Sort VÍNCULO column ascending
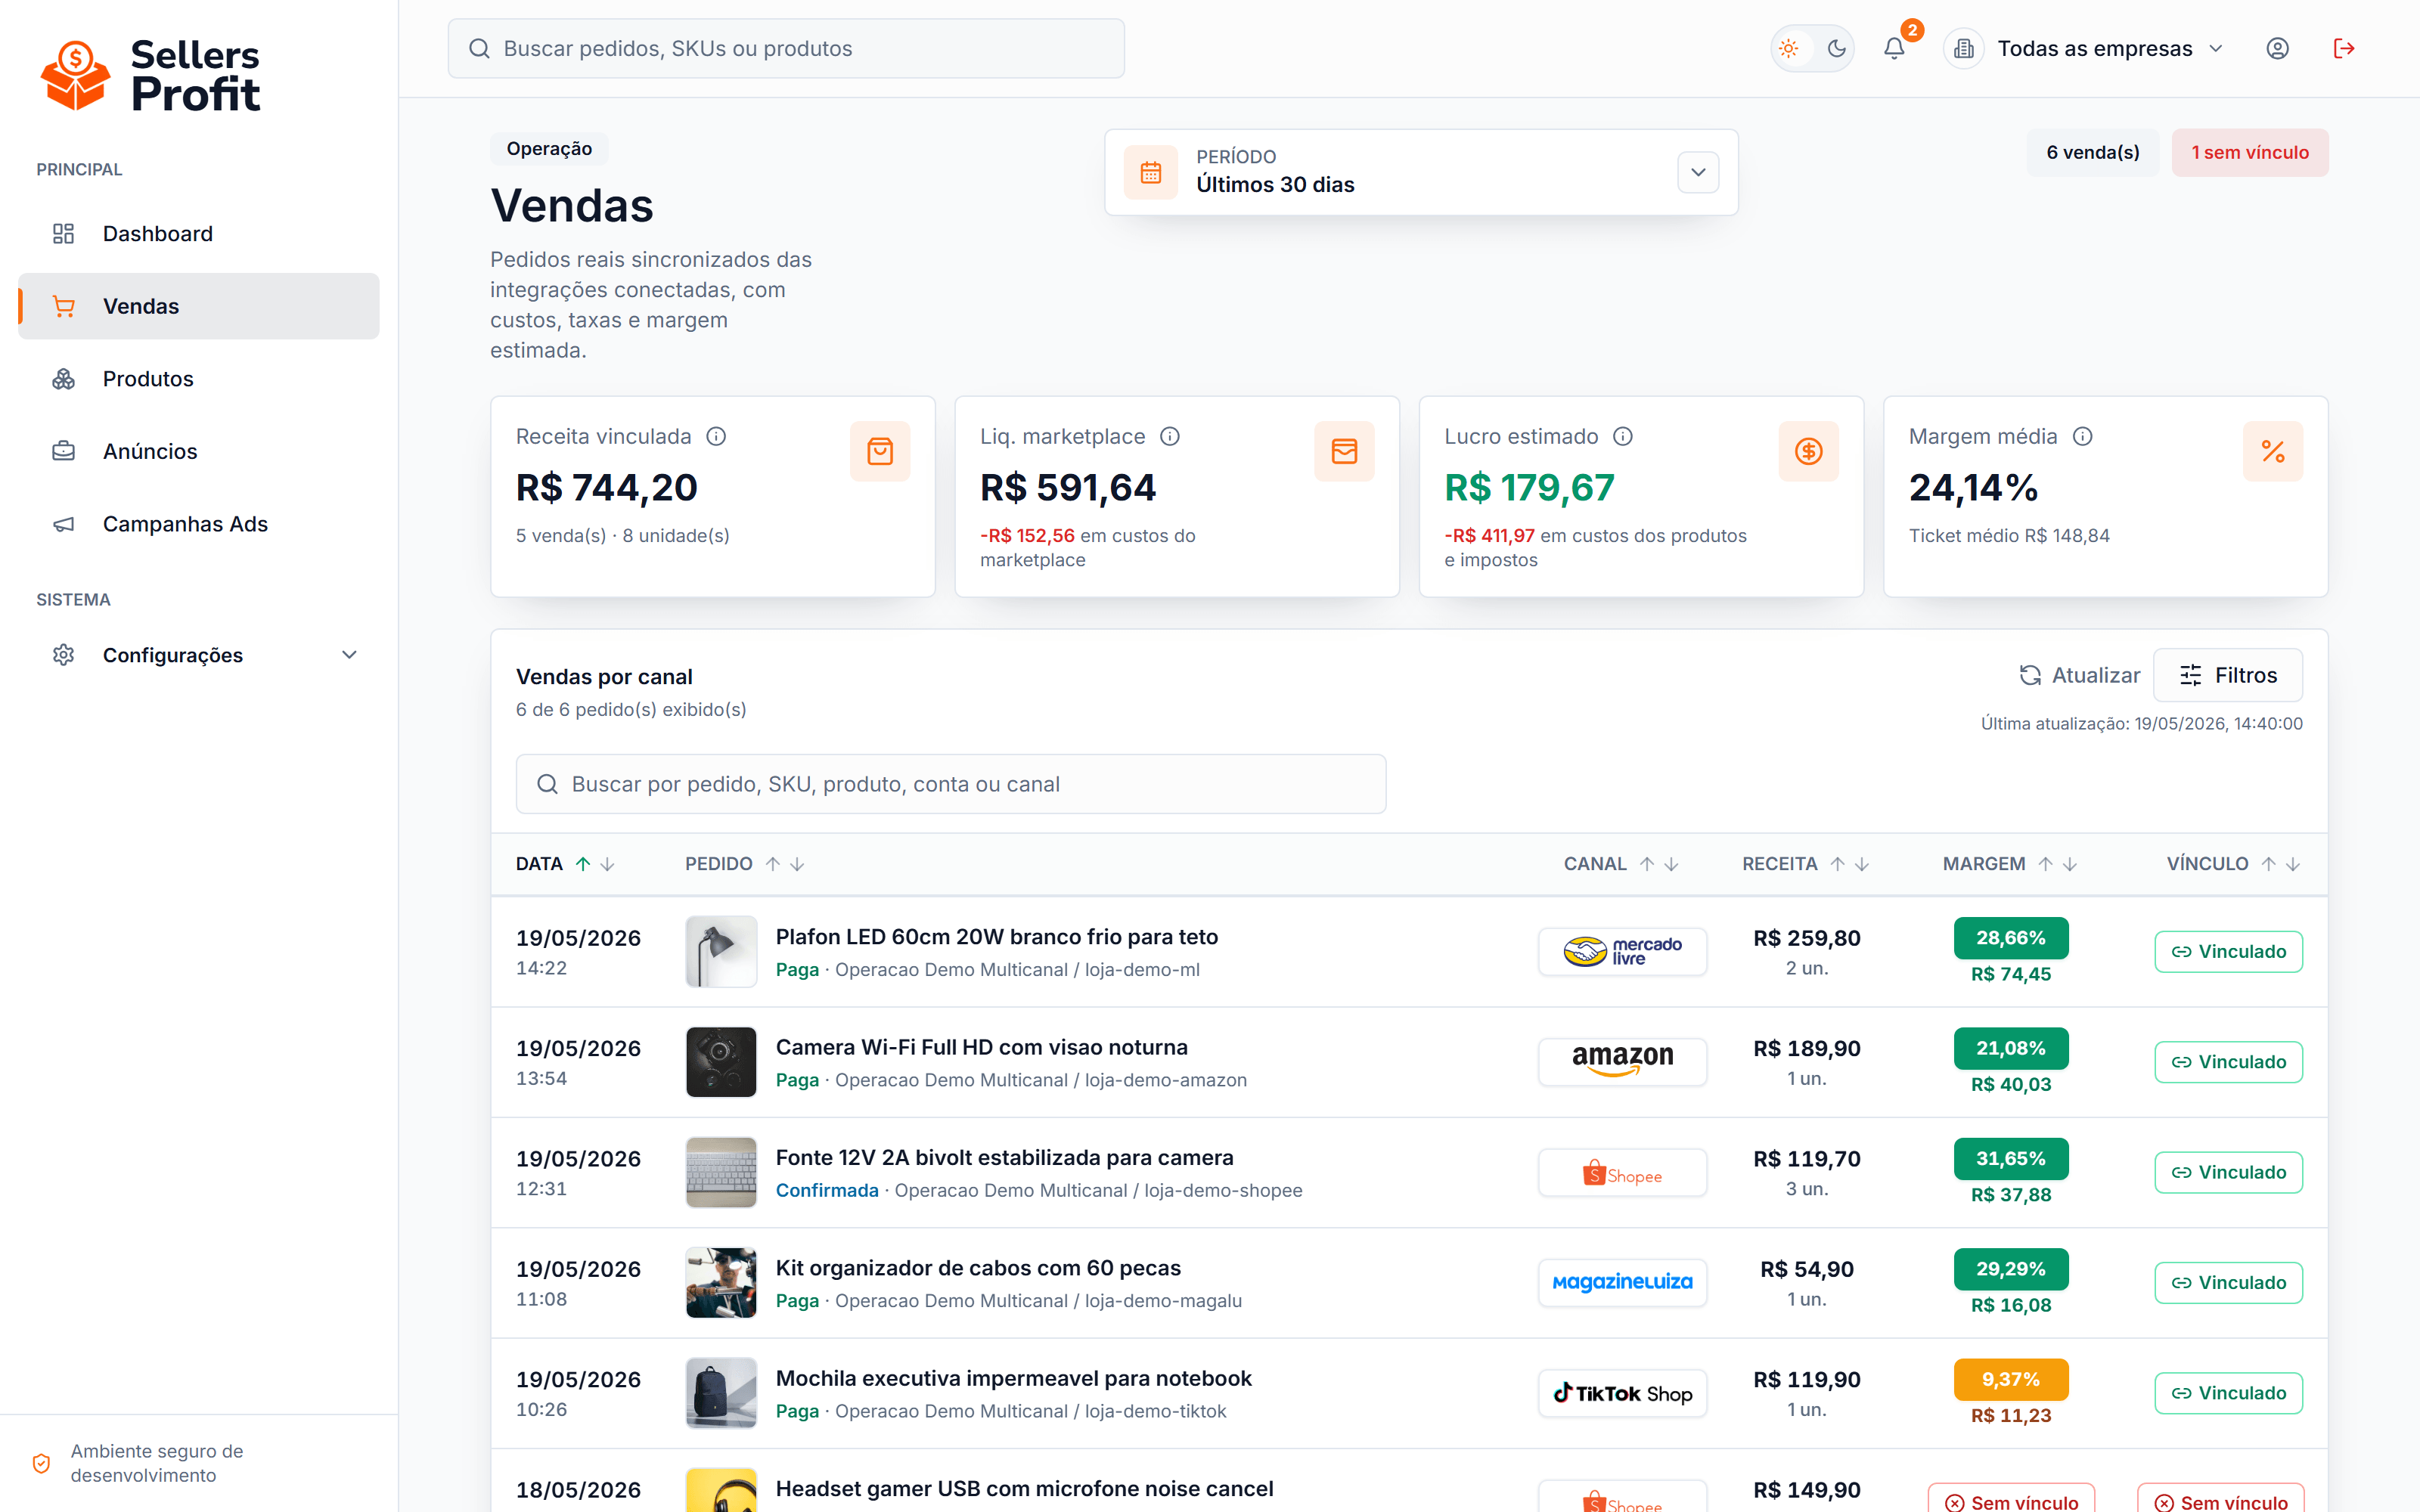 point(2269,864)
